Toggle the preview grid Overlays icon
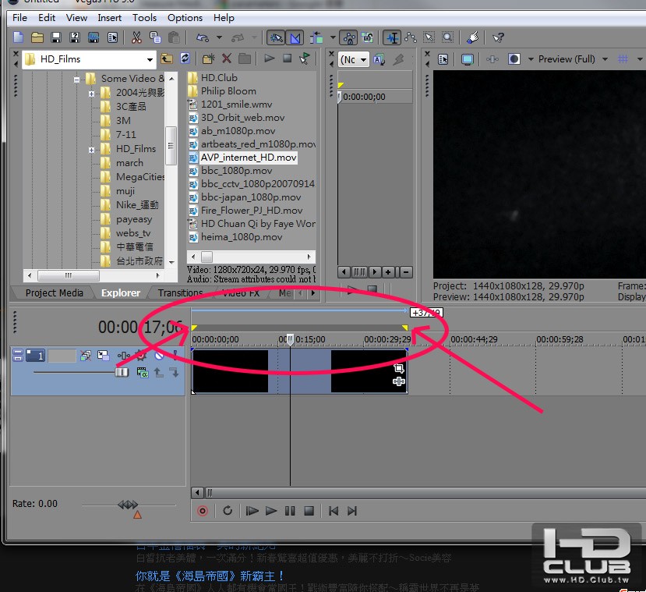 click(x=623, y=59)
